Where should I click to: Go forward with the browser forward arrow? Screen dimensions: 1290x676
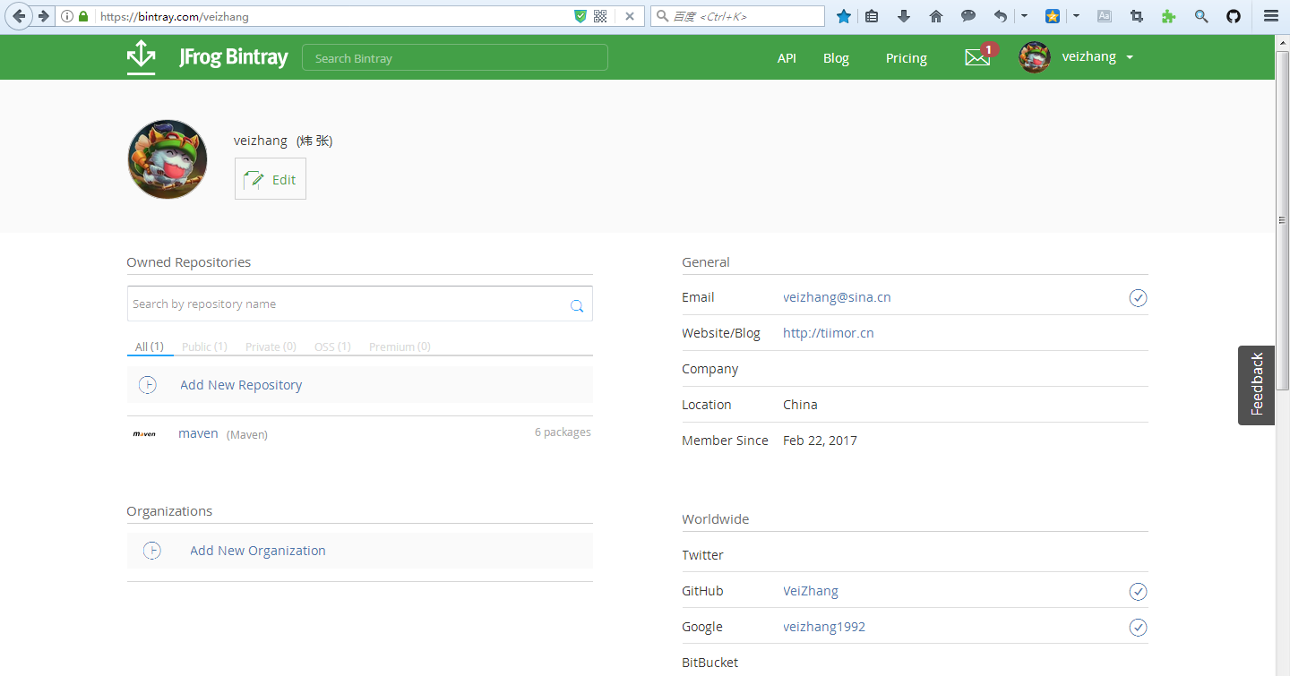43,16
